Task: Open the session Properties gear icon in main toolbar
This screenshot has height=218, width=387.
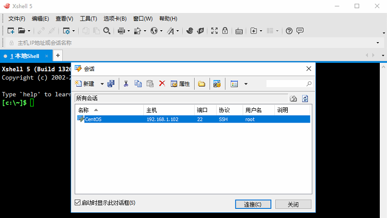Action: click(66, 31)
